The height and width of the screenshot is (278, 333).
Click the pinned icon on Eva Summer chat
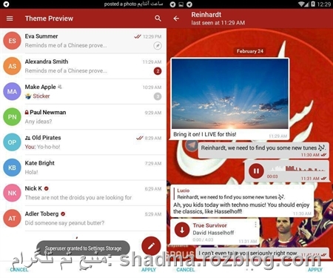pyautogui.click(x=158, y=46)
